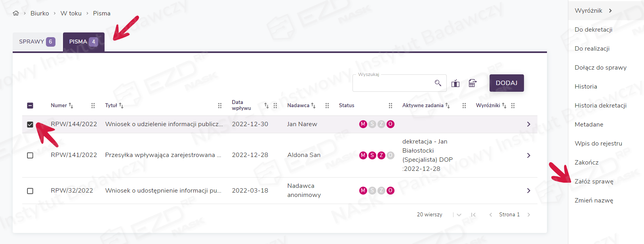Viewport: 644px width, 244px height.
Task: Sort by Numer column arrows
Action: pos(71,106)
